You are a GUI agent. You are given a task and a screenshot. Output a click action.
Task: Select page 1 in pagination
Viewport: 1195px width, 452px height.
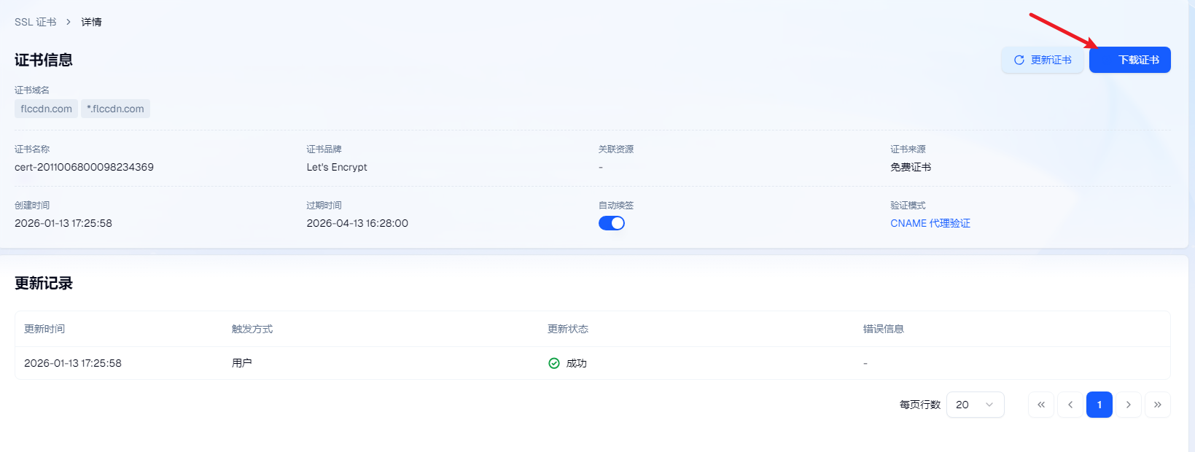pyautogui.click(x=1099, y=405)
